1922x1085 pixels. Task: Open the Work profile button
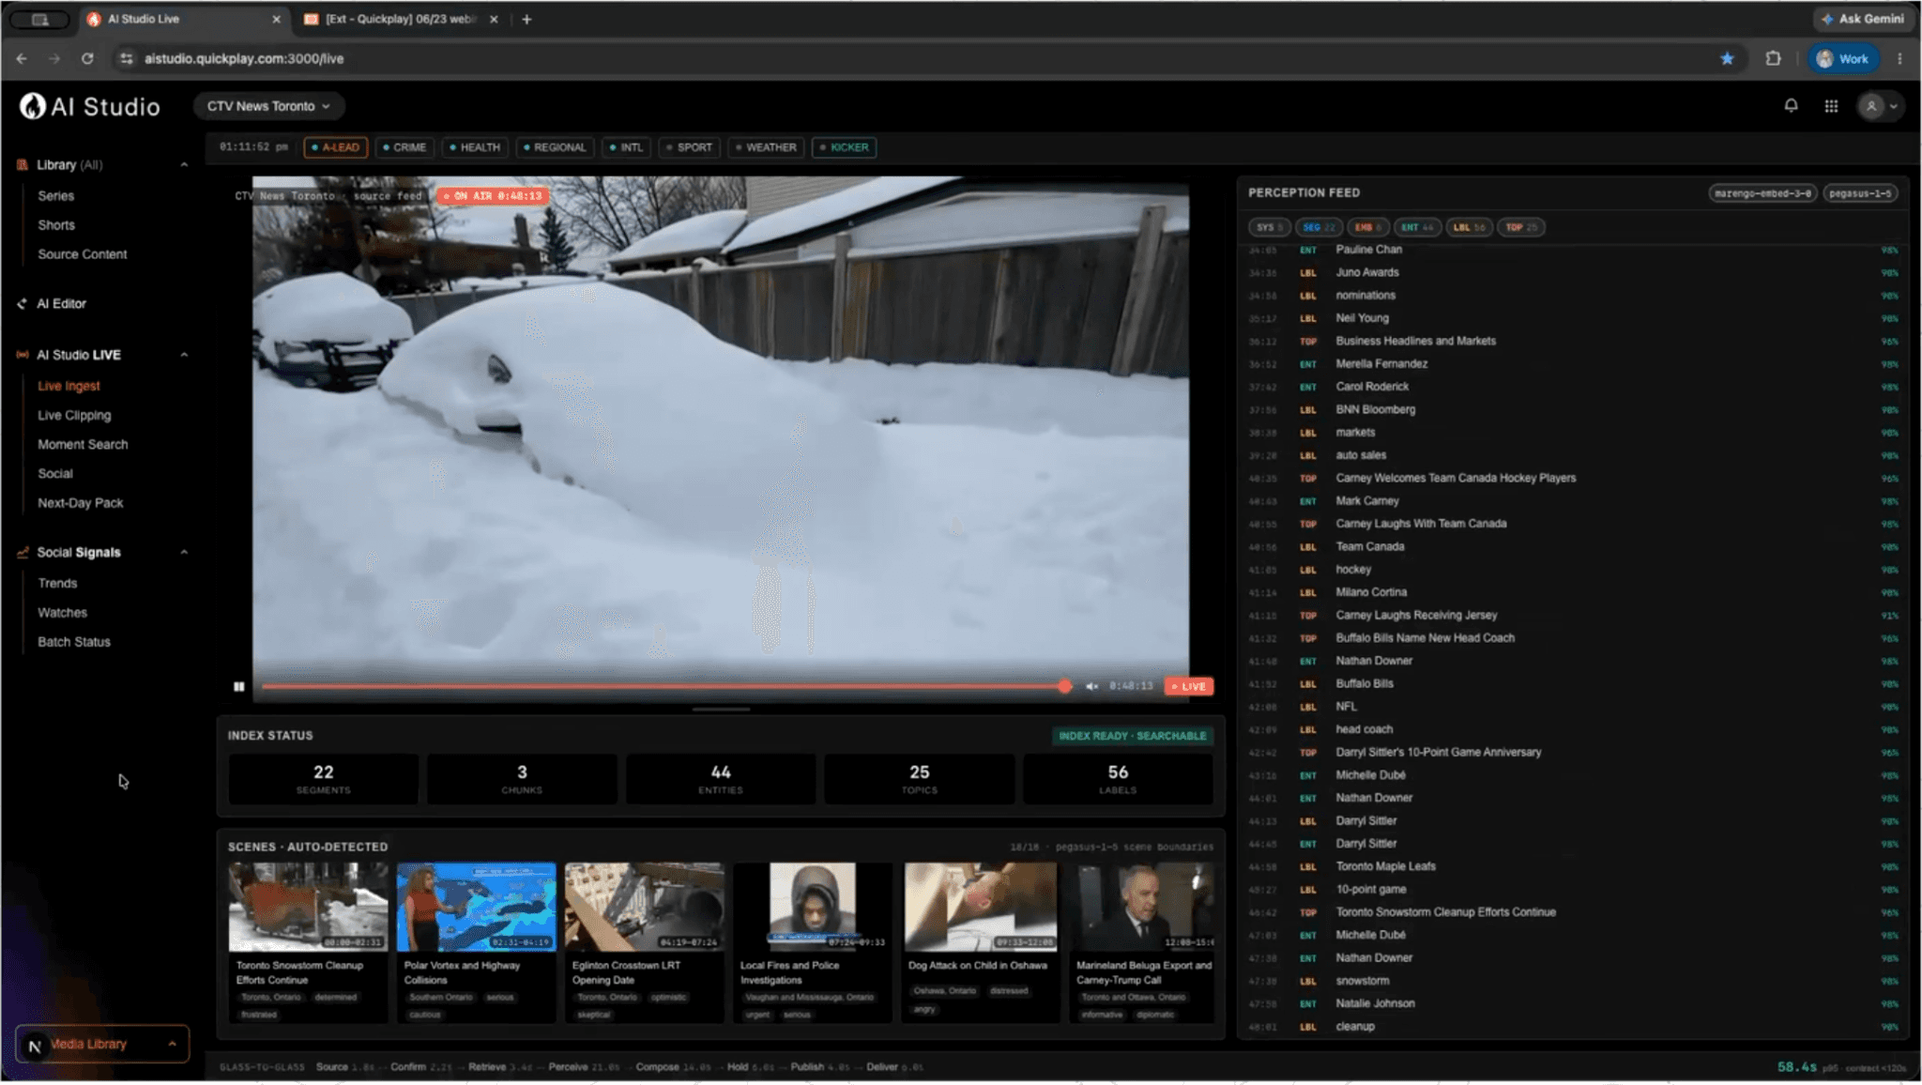click(1843, 58)
